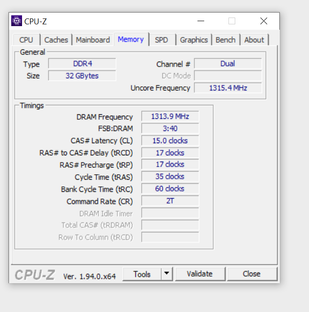Close the window with the X

coord(264,21)
